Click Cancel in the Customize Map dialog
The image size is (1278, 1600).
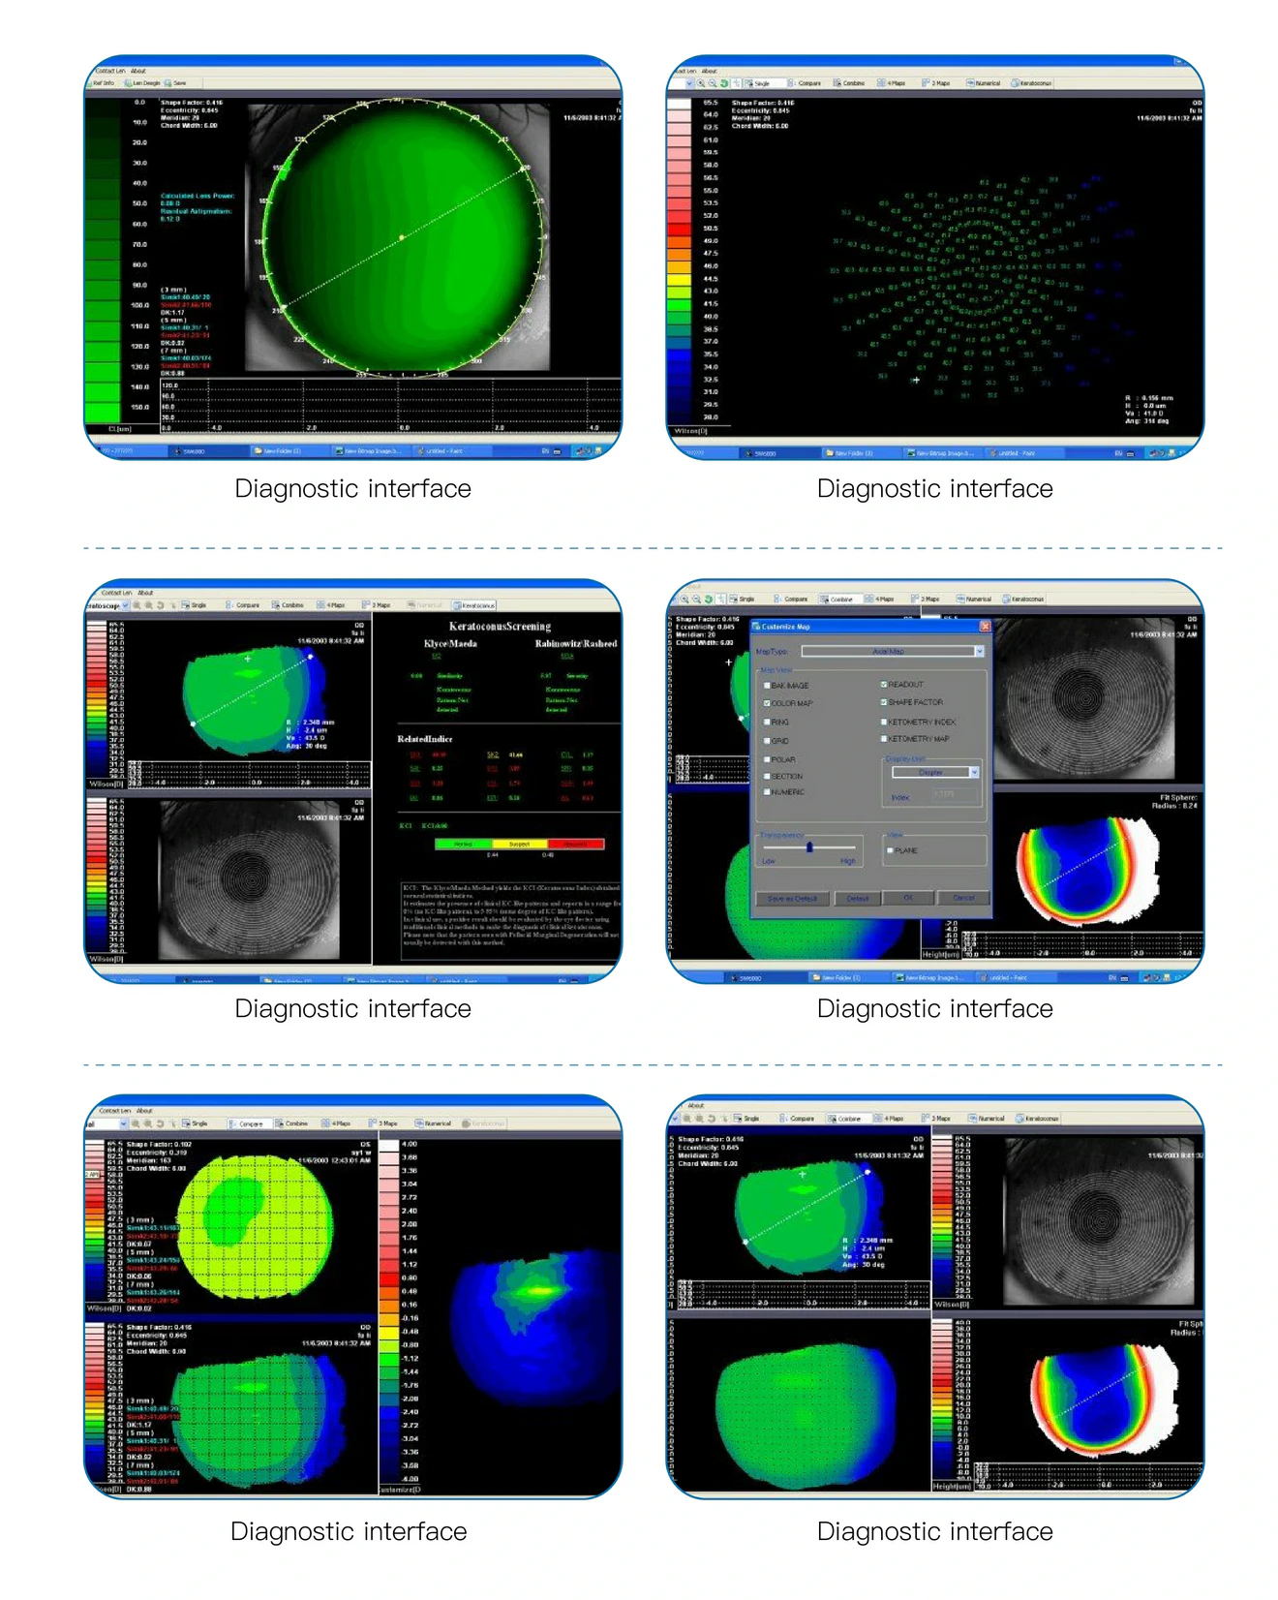point(963,898)
